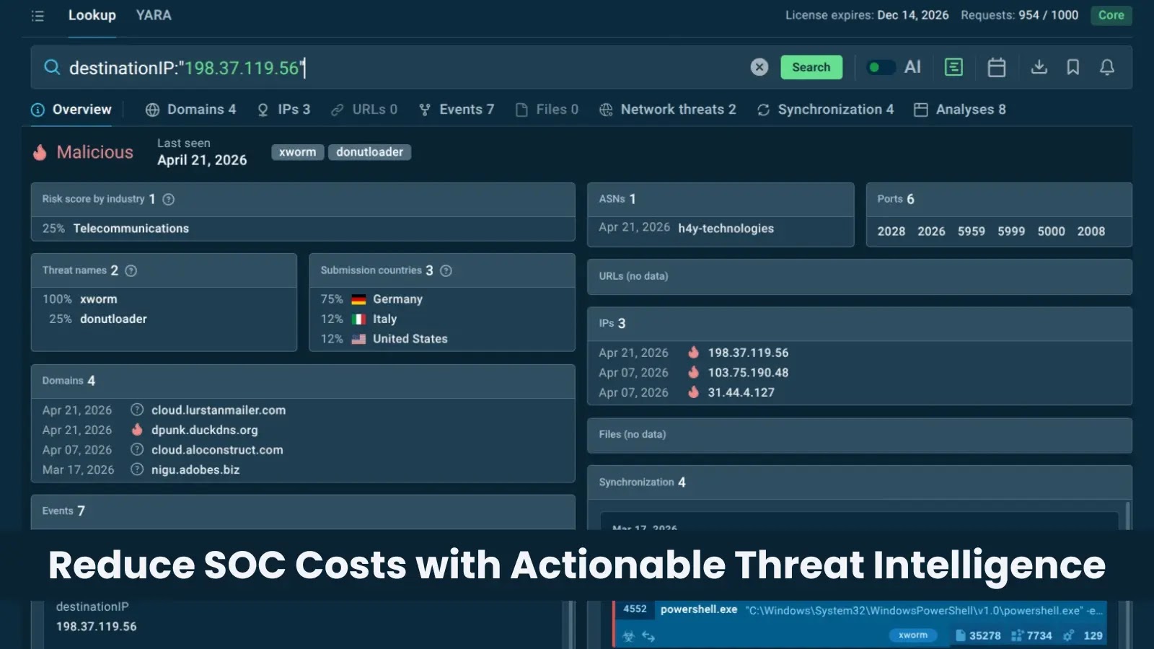
Task: Click the biohazard icon on the process row
Action: (x=628, y=636)
